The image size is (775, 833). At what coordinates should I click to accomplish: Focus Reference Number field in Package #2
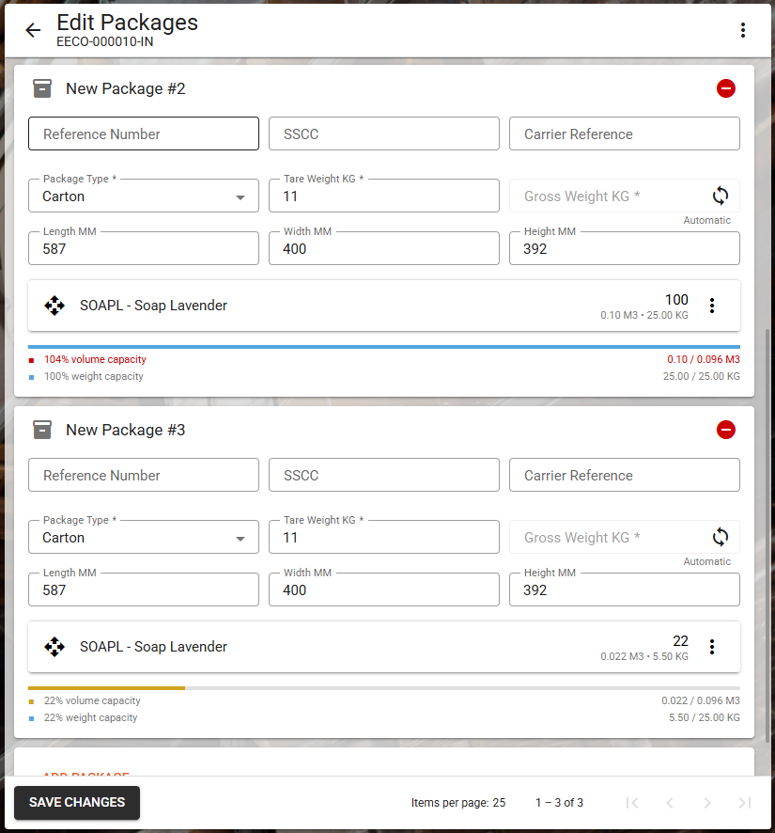tap(144, 134)
